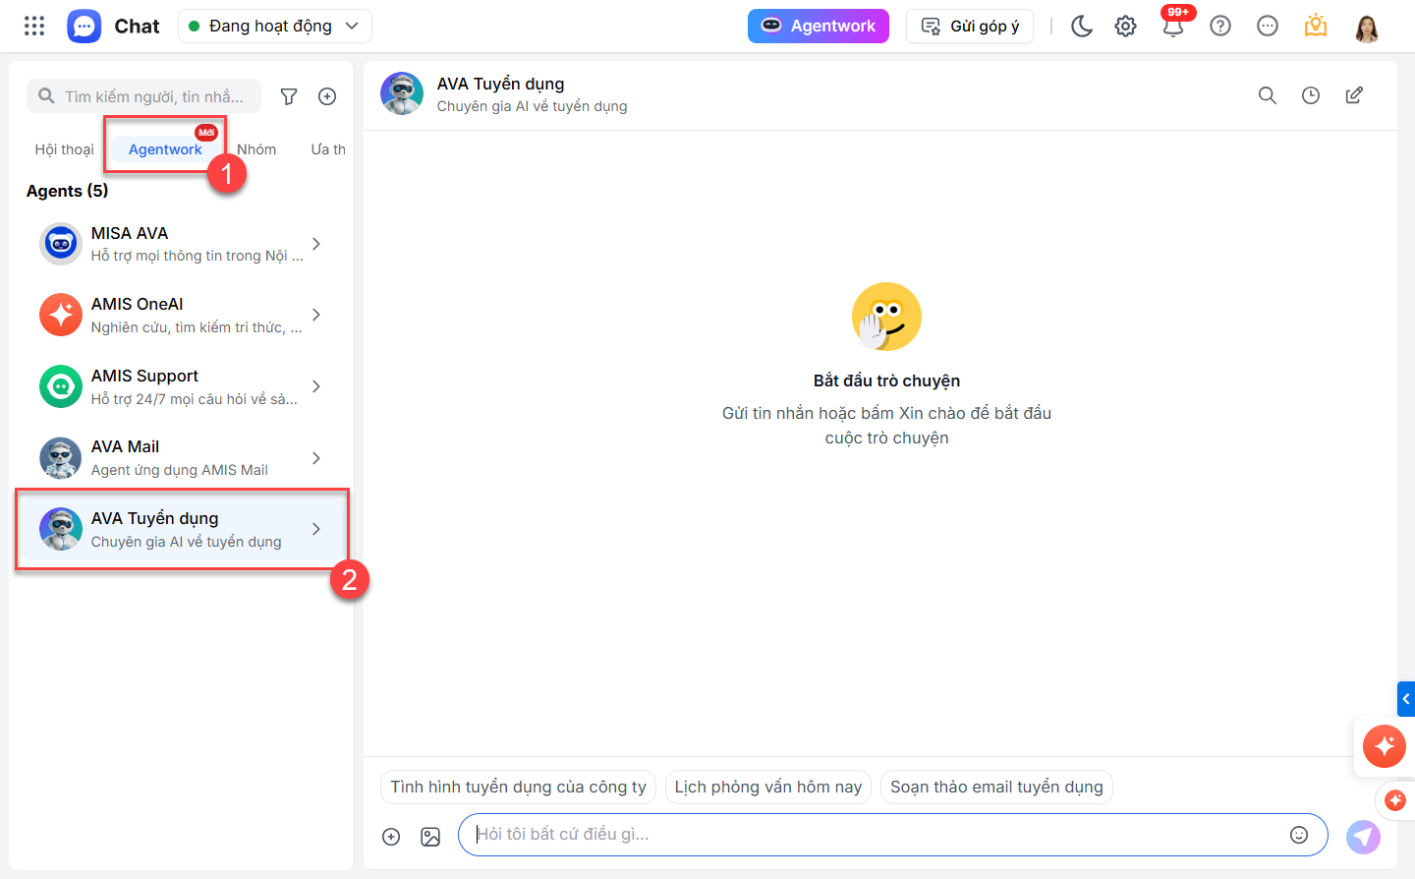Open the Ưa thích tab
This screenshot has width=1415, height=879.
click(328, 149)
